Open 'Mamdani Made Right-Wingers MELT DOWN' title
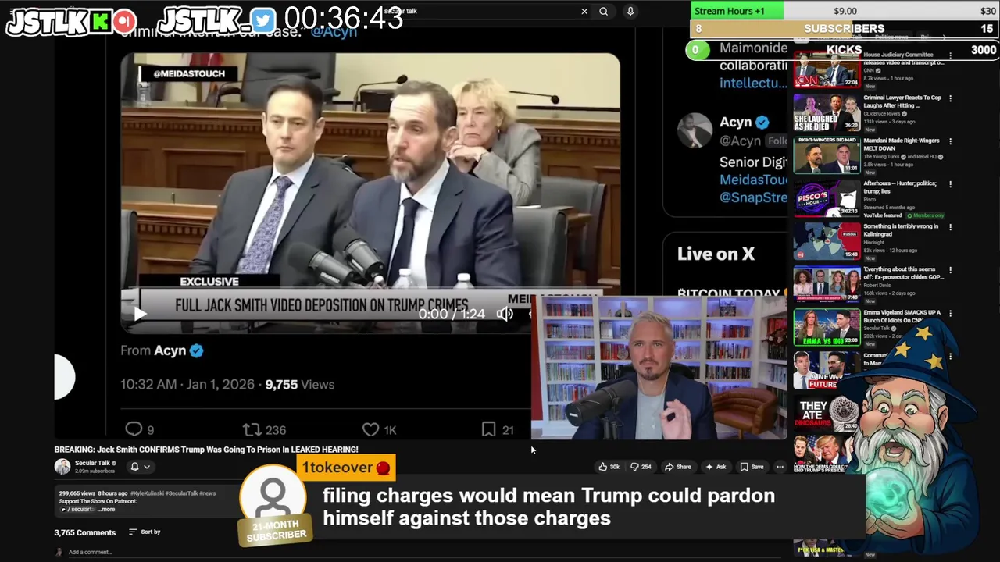Image resolution: width=1000 pixels, height=562 pixels. [x=902, y=144]
